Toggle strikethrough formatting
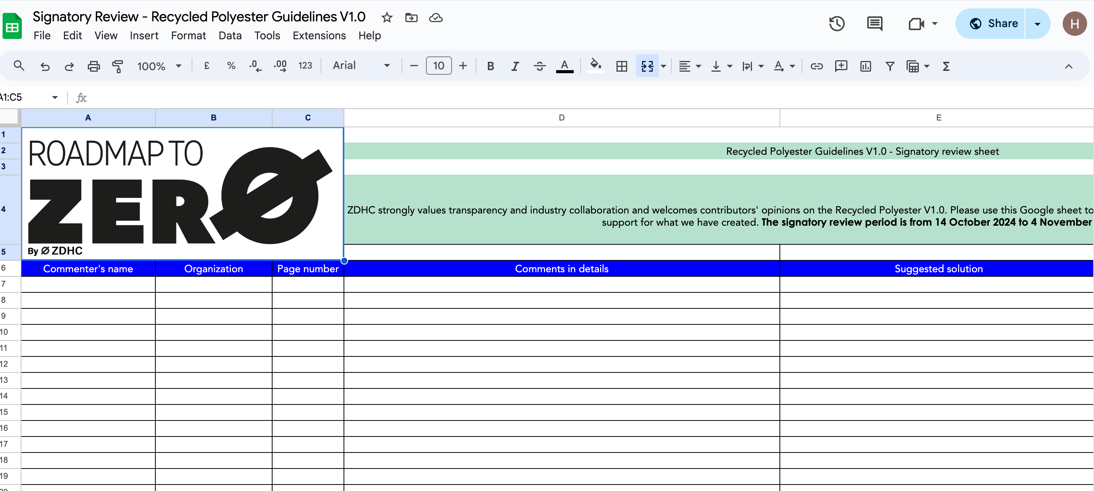Image resolution: width=1094 pixels, height=491 pixels. pyautogui.click(x=539, y=66)
